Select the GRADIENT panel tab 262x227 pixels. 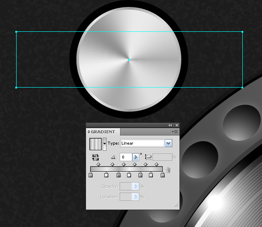click(103, 132)
